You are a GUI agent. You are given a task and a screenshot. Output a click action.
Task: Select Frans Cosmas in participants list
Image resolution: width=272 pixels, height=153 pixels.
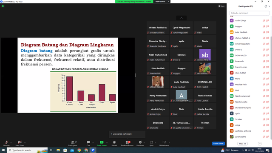point(249,67)
